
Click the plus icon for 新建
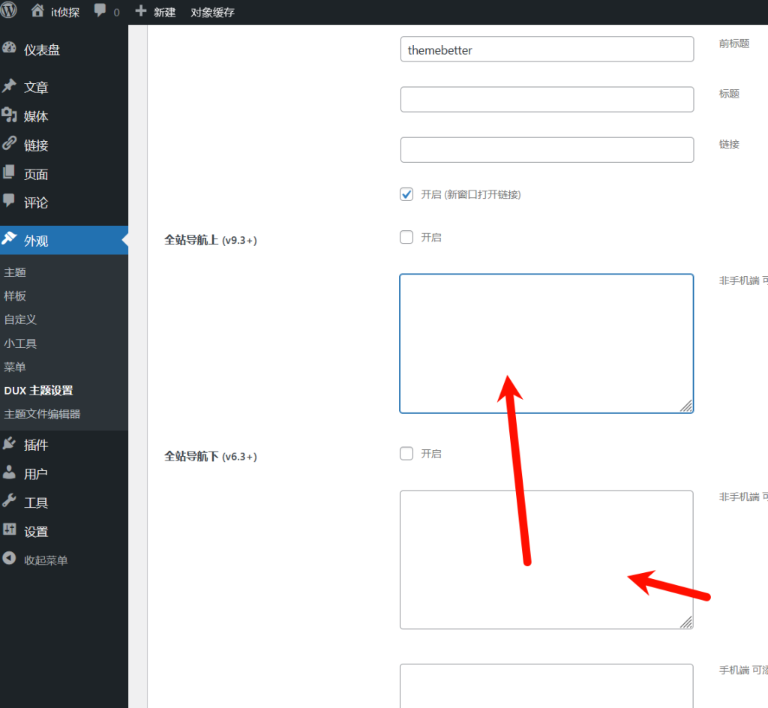point(140,11)
